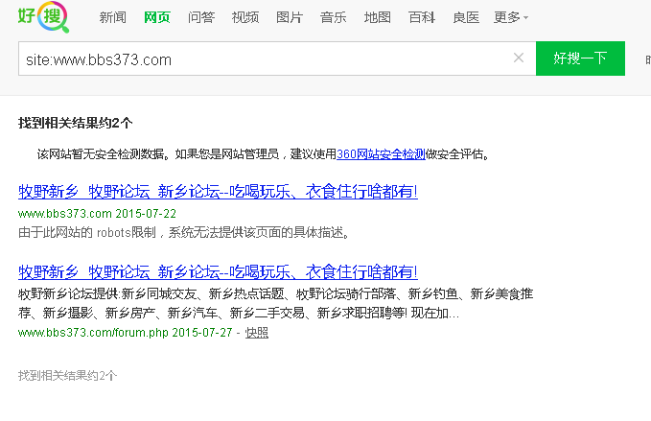Expand the 更多 dropdown menu
Viewport: 651px width, 421px height.
pyautogui.click(x=510, y=17)
